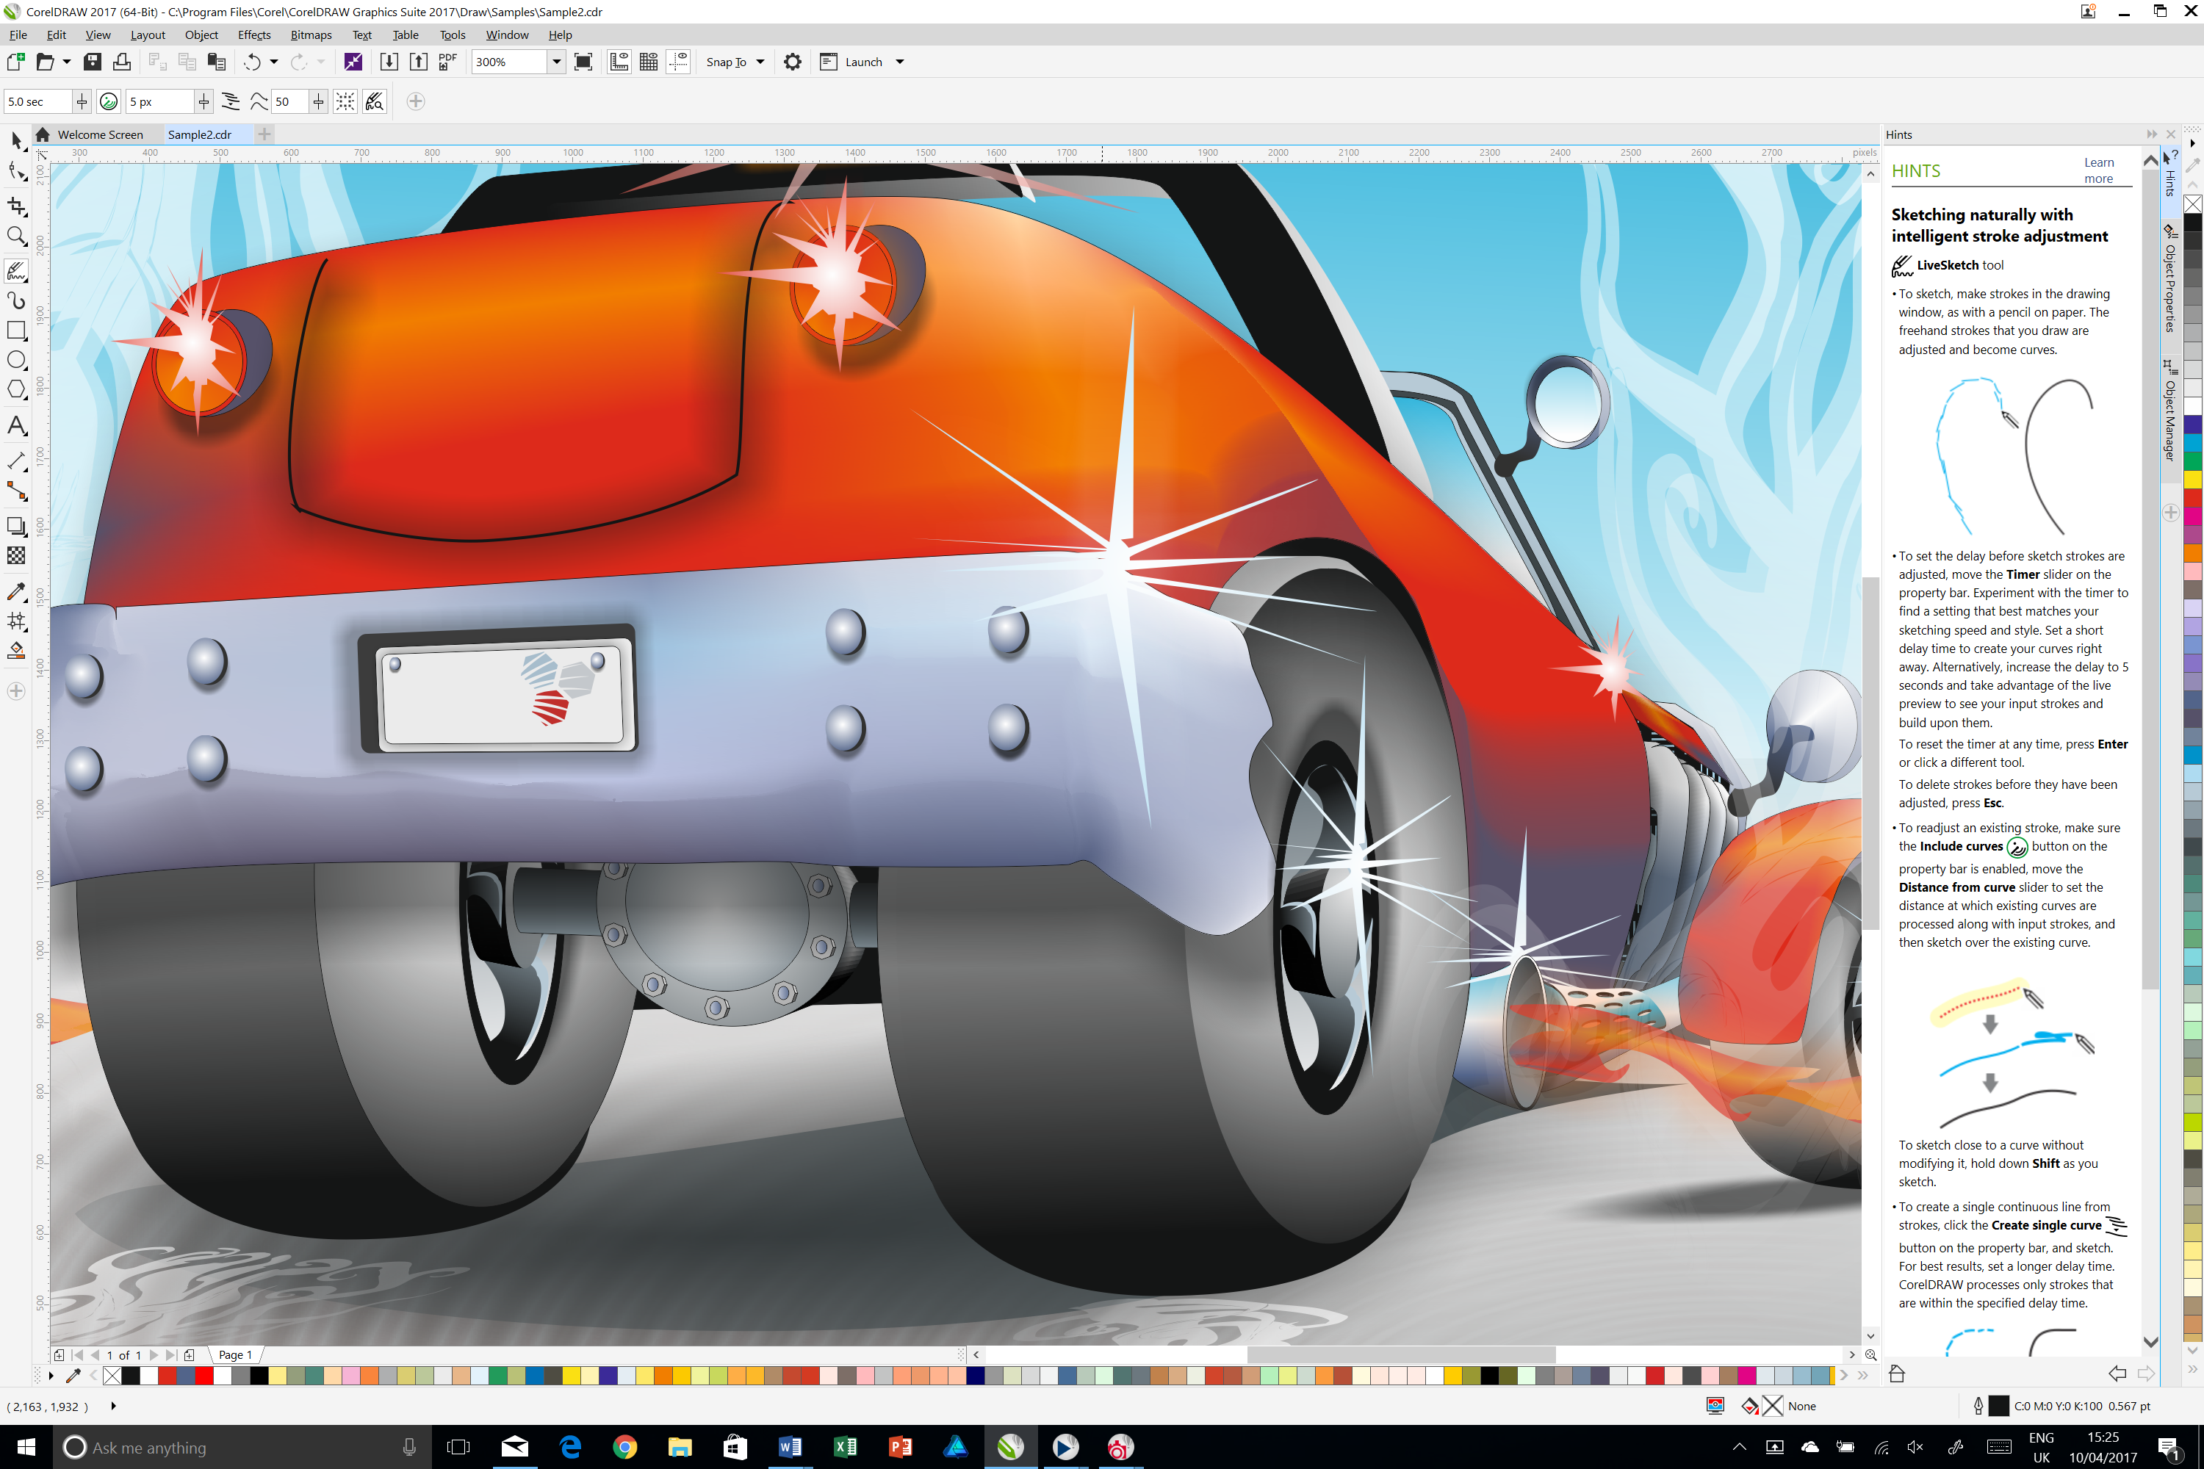The width and height of the screenshot is (2204, 1469).
Task: Select the Crop tool
Action: click(x=16, y=205)
